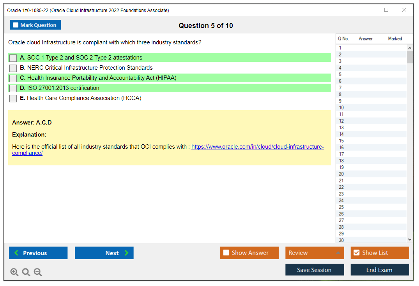Image resolution: width=419 pixels, height=286 pixels.
Task: Click the End Exam button
Action: click(380, 269)
